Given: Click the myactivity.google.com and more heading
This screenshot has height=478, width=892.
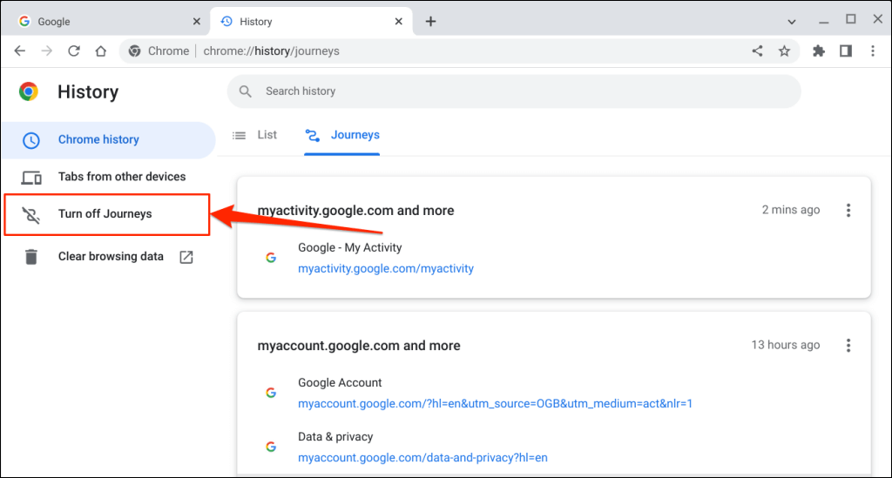Looking at the screenshot, I should (x=355, y=211).
